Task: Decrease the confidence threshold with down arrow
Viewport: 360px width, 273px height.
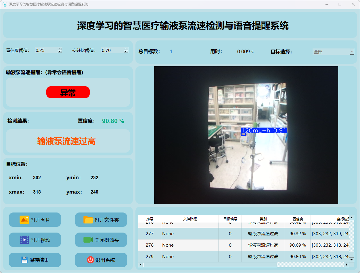Action: click(x=60, y=52)
